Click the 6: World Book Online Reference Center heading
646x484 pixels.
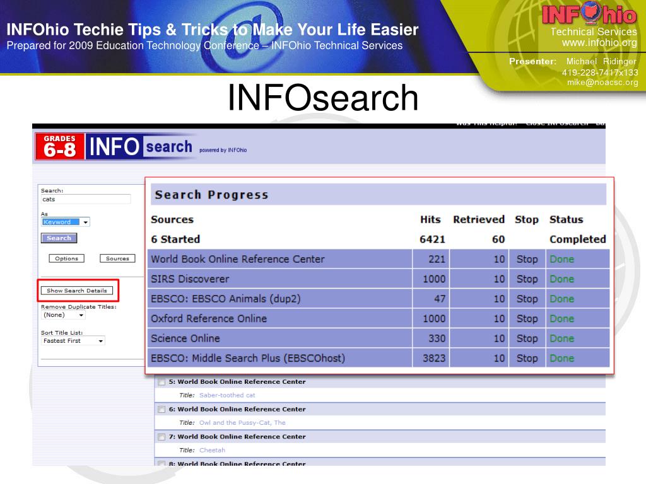pyautogui.click(x=237, y=409)
